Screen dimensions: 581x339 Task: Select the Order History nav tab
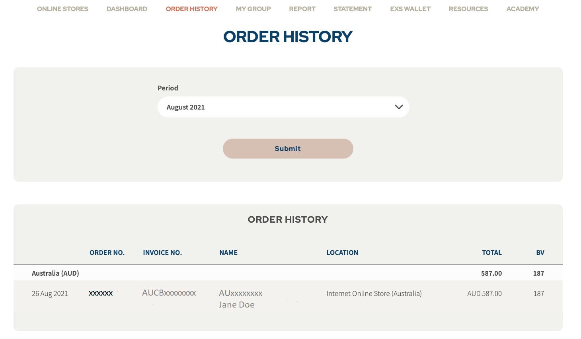pyautogui.click(x=191, y=9)
